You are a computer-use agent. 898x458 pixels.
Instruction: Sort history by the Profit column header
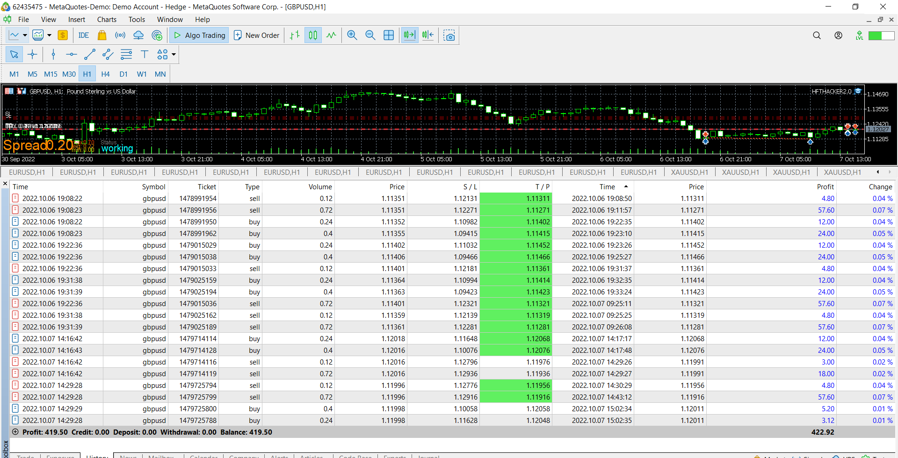click(825, 187)
